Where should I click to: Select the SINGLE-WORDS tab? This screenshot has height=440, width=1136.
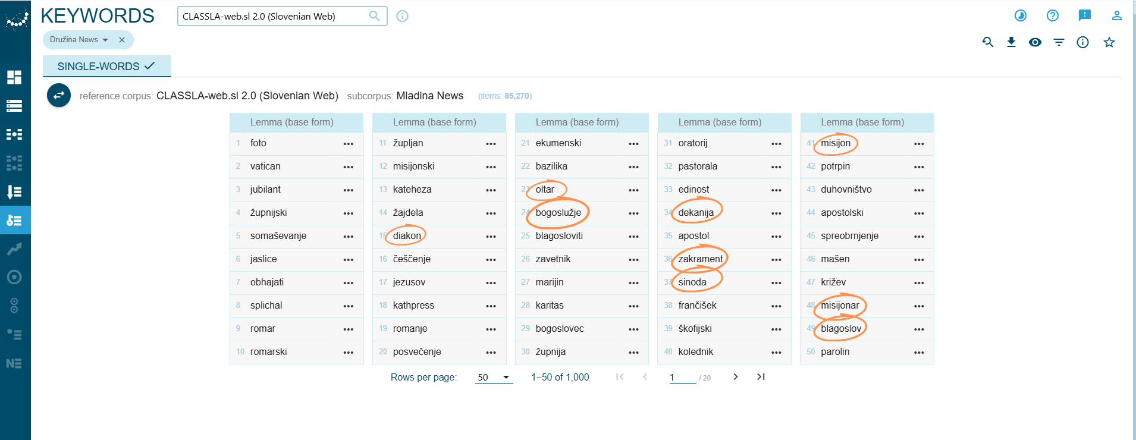tap(107, 66)
